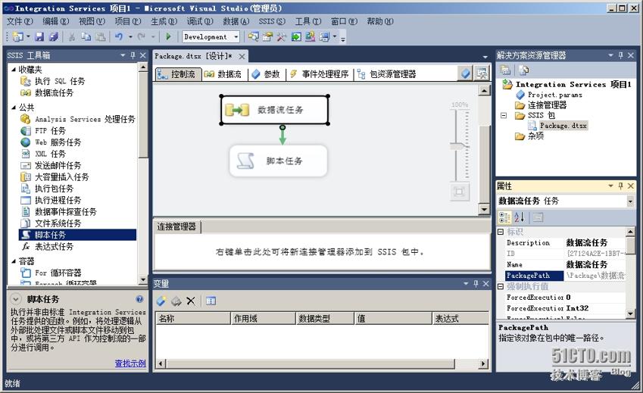The height and width of the screenshot is (393, 643).
Task: Click the Delete Variable X icon
Action: [x=191, y=301]
